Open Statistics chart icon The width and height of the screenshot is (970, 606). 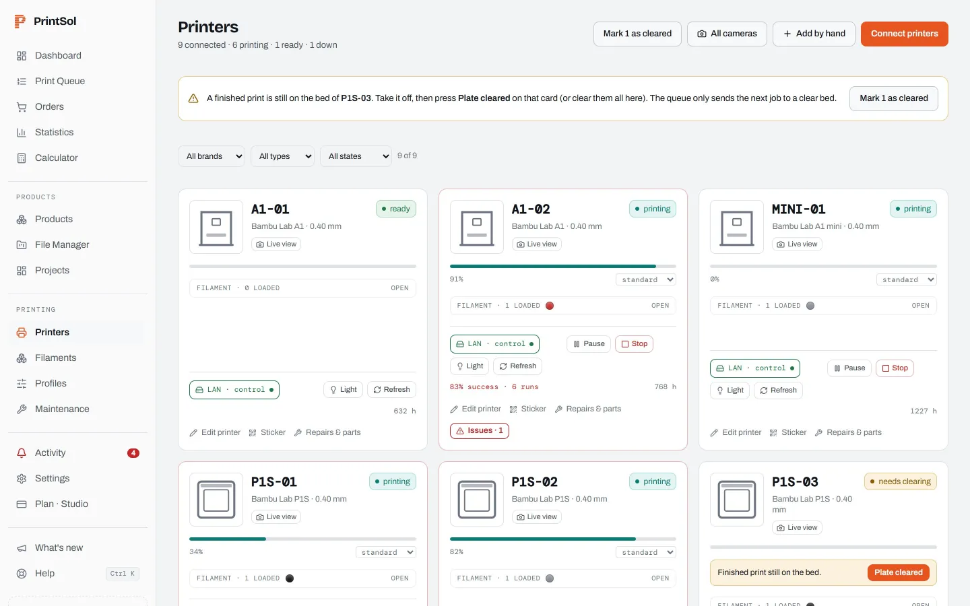pos(22,133)
